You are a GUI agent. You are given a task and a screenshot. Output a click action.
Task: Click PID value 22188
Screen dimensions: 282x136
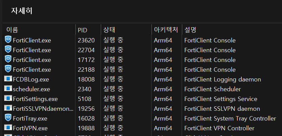[86, 70]
